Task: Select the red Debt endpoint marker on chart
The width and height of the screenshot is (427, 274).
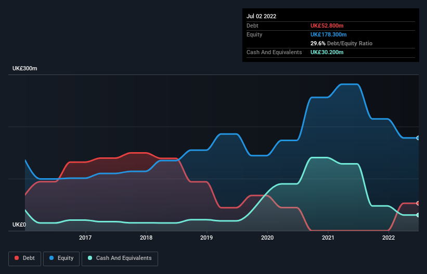Action: point(418,203)
